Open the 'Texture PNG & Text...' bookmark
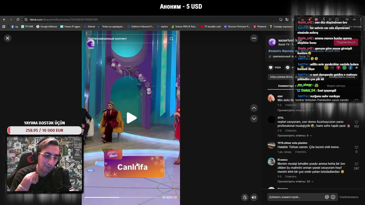 [184, 26]
